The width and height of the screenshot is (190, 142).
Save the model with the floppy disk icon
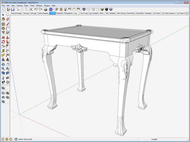(x=13, y=9)
